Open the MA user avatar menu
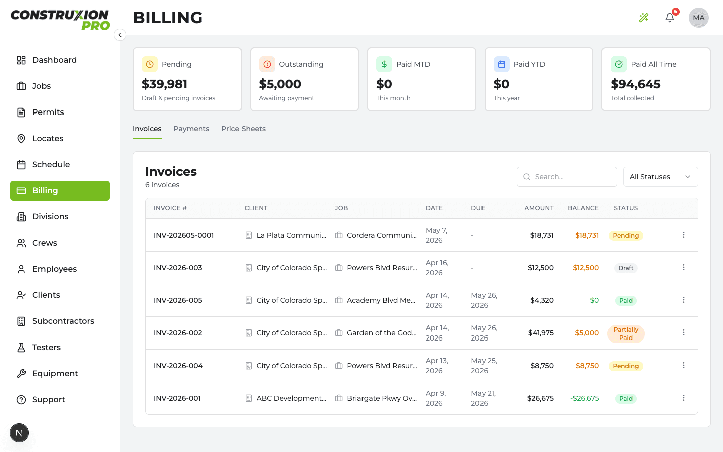Viewport: 723px width, 452px height. click(699, 18)
